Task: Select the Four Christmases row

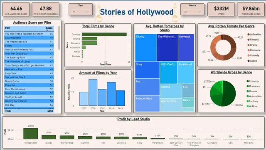Action: coord(29,89)
